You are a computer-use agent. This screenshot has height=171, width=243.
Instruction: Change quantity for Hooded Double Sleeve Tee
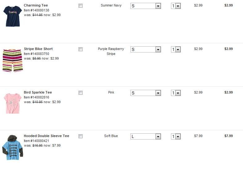pyautogui.click(x=176, y=136)
